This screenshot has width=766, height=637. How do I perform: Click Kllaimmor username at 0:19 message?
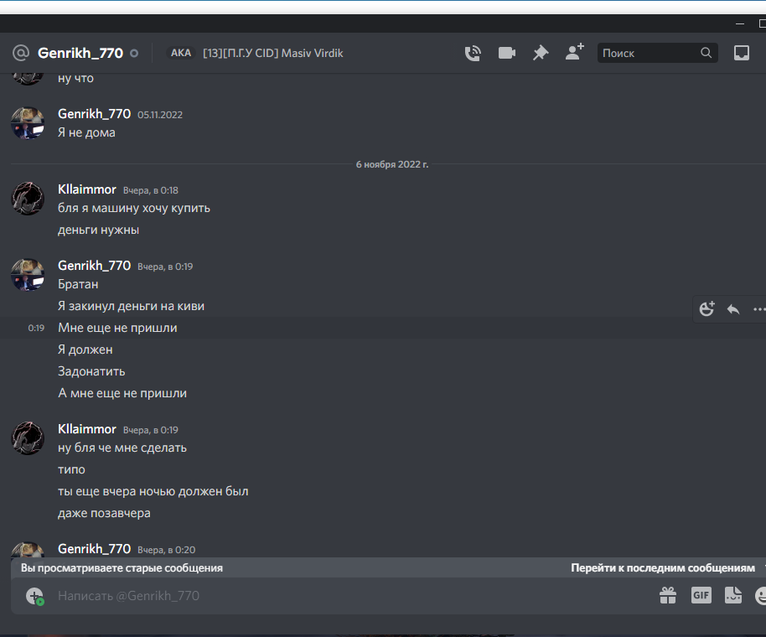pyautogui.click(x=87, y=429)
